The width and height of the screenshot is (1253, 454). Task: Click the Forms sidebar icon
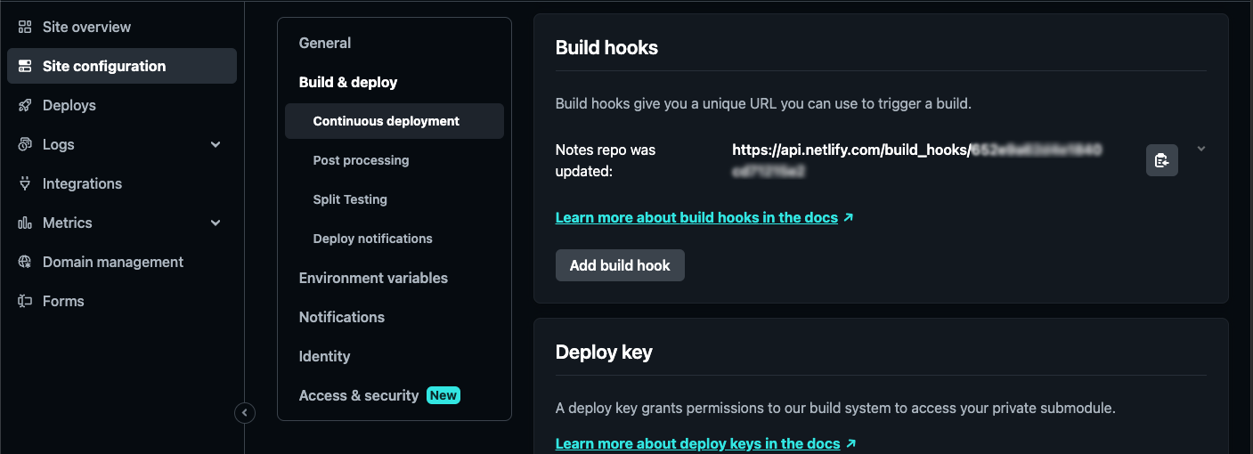click(25, 301)
